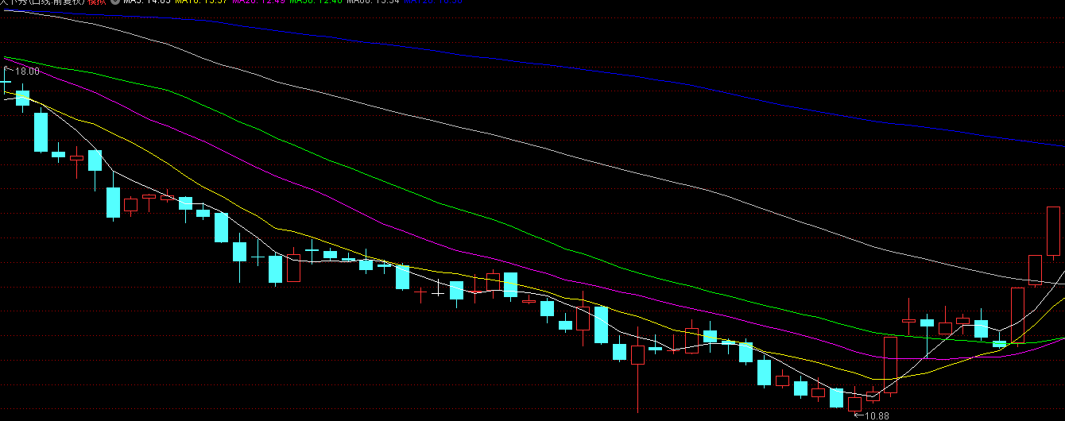
Task: Click the green MA30 indicator value label
Action: (x=316, y=2)
